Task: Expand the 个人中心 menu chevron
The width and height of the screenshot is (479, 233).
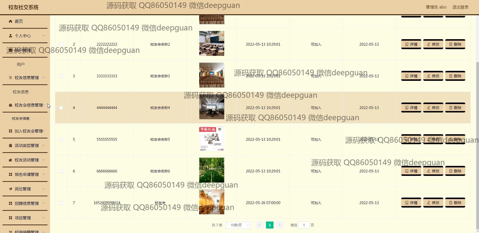Action: (43, 36)
